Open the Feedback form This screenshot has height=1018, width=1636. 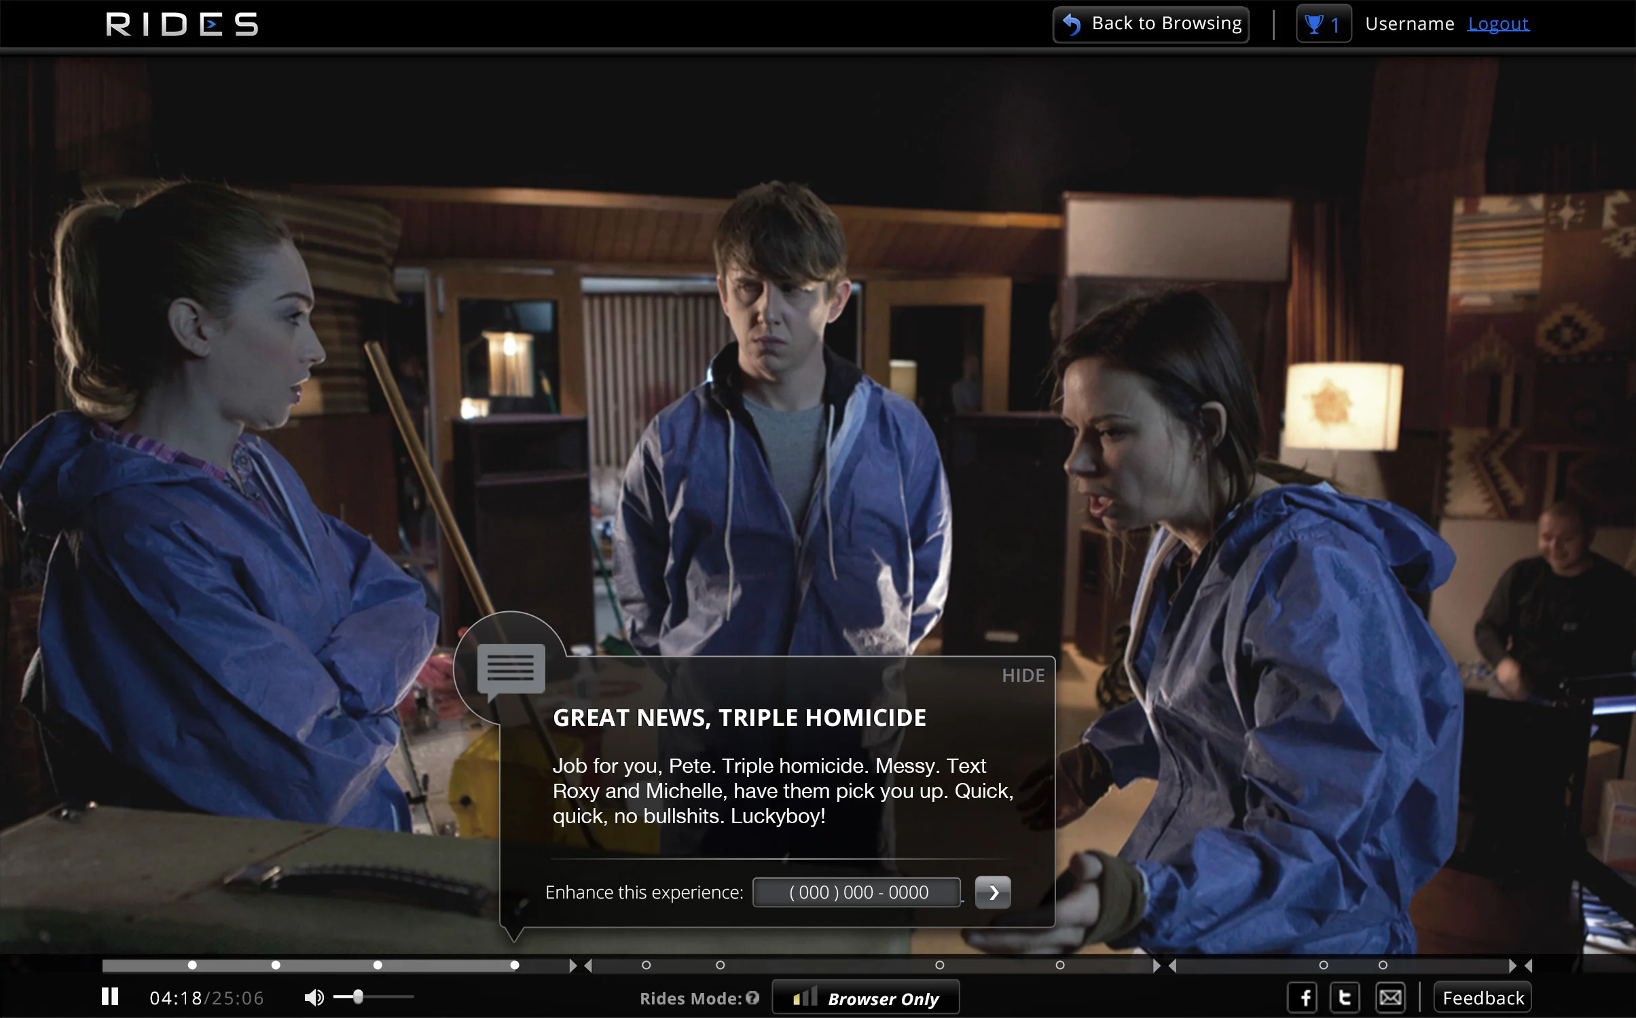[1483, 998]
